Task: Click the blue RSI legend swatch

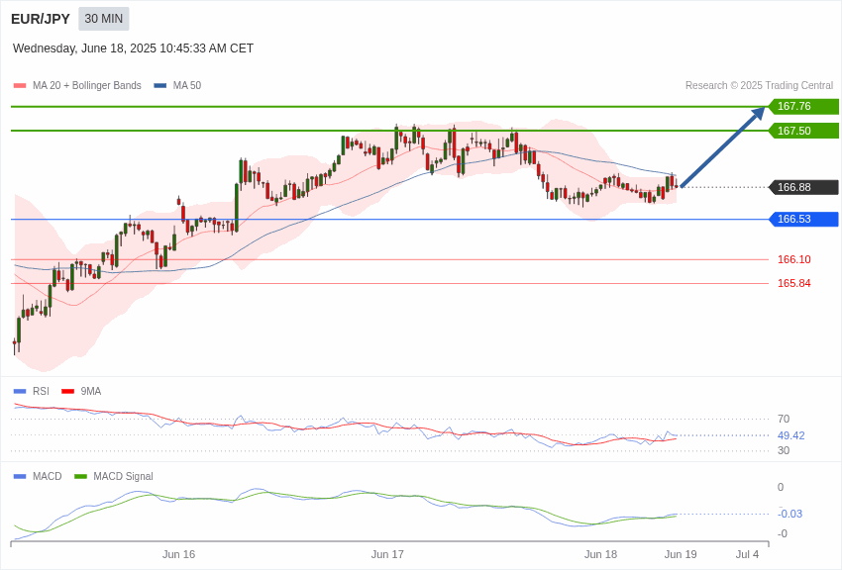Action: point(20,392)
